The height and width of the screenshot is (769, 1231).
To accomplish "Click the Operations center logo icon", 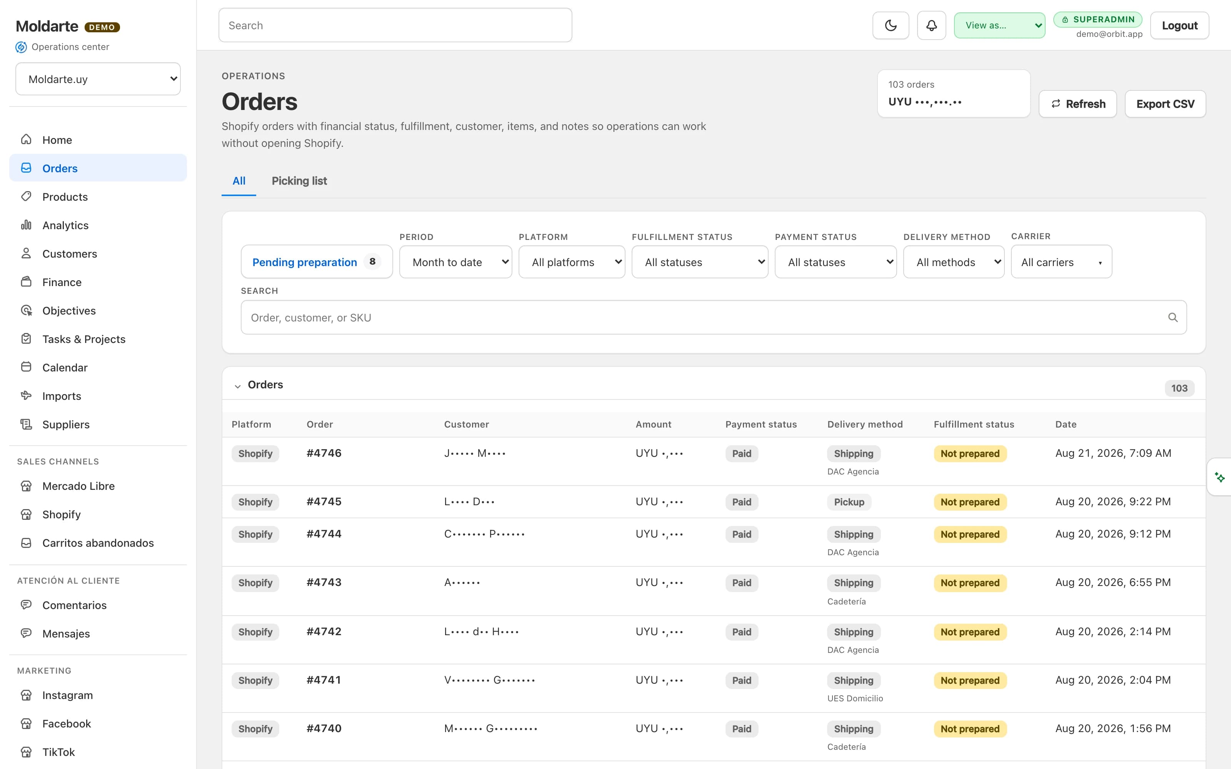I will [21, 47].
